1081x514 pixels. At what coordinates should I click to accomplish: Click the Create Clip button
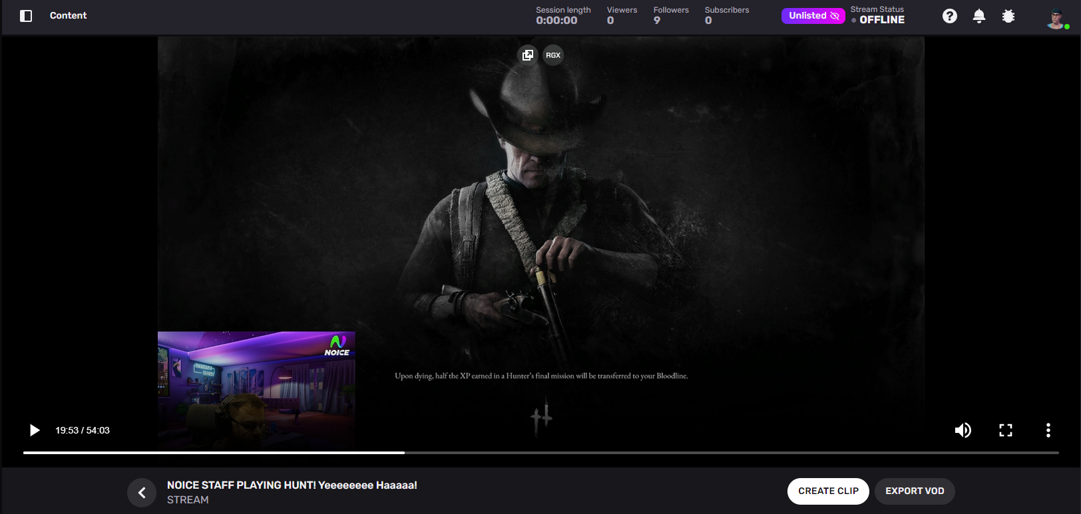pos(829,491)
